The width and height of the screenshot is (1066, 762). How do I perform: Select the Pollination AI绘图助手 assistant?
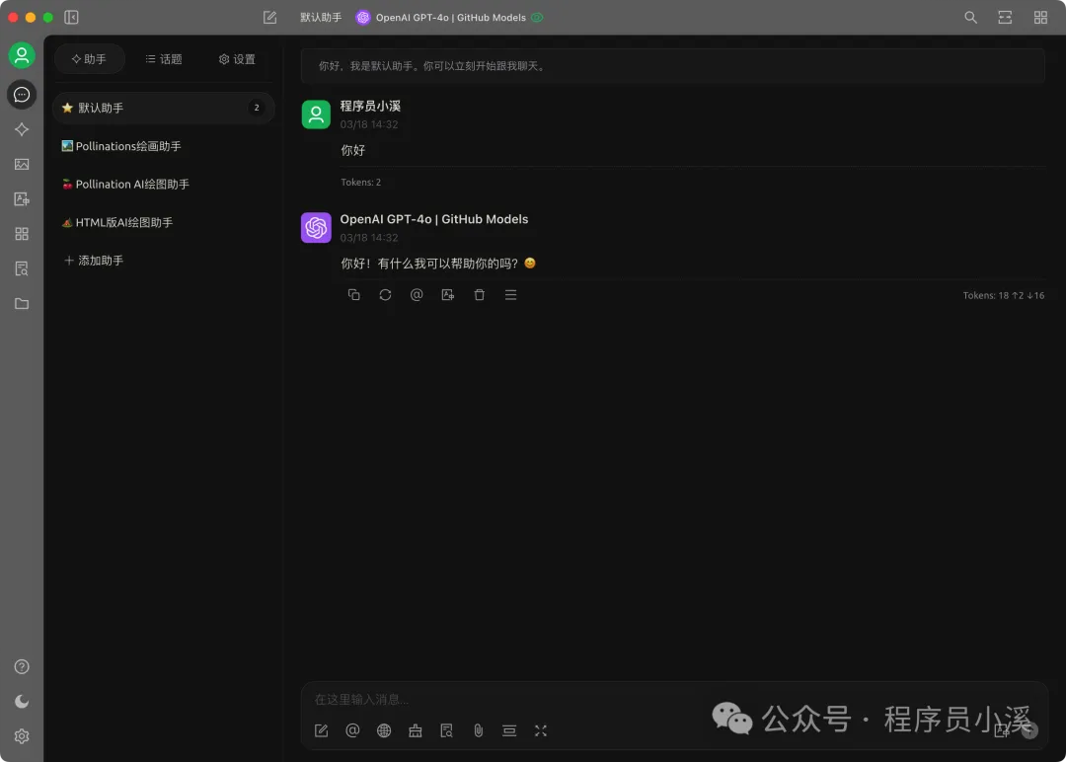point(163,185)
